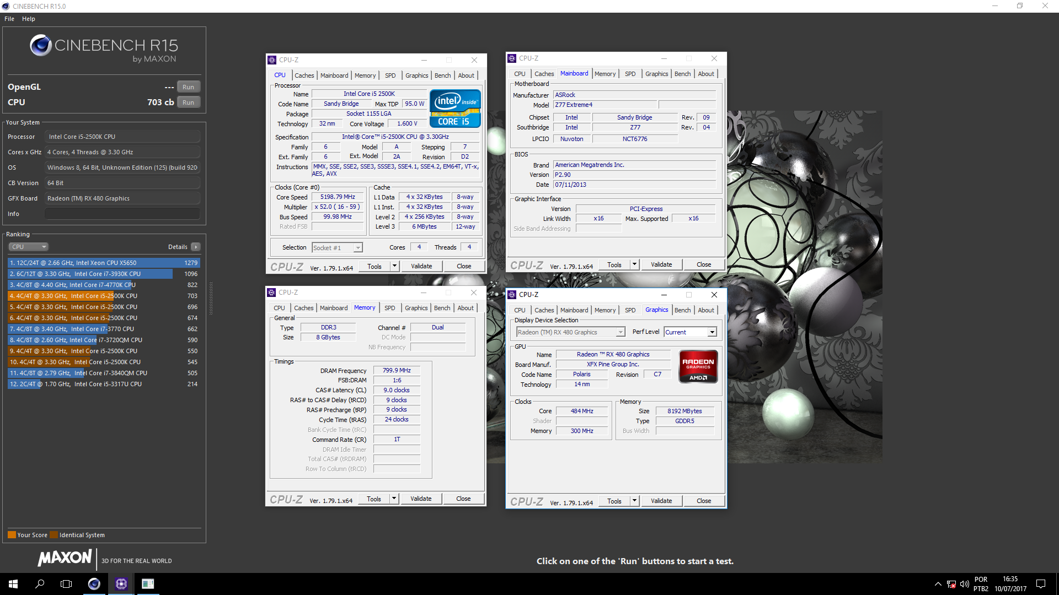Click Close button in Memory window
Image resolution: width=1059 pixels, height=595 pixels.
463,499
